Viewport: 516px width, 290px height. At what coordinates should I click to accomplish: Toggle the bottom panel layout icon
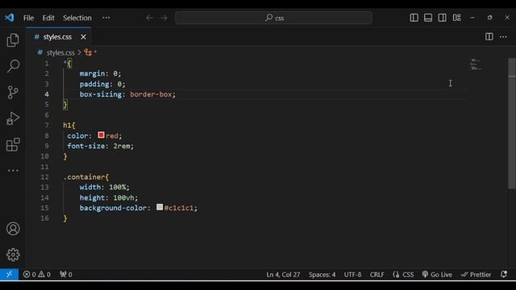pos(428,18)
